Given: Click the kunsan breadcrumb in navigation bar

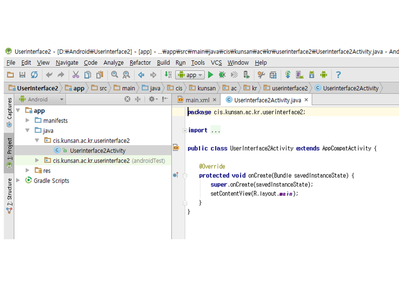Looking at the screenshot, I should [203, 88].
